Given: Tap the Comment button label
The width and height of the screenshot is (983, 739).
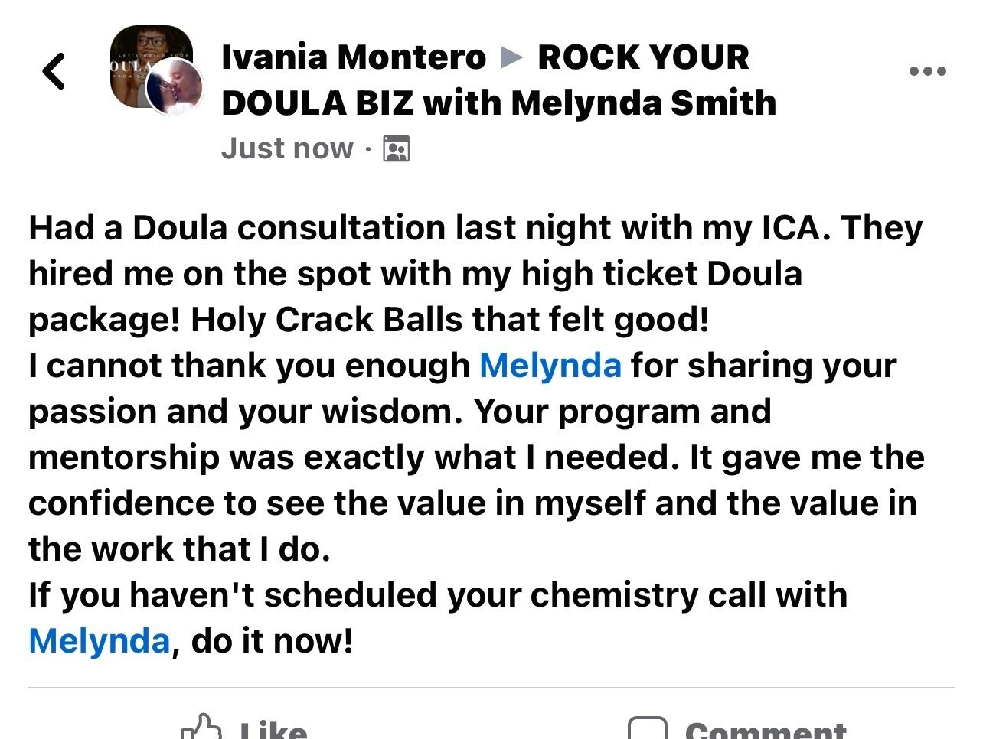Looking at the screenshot, I should coord(766,729).
